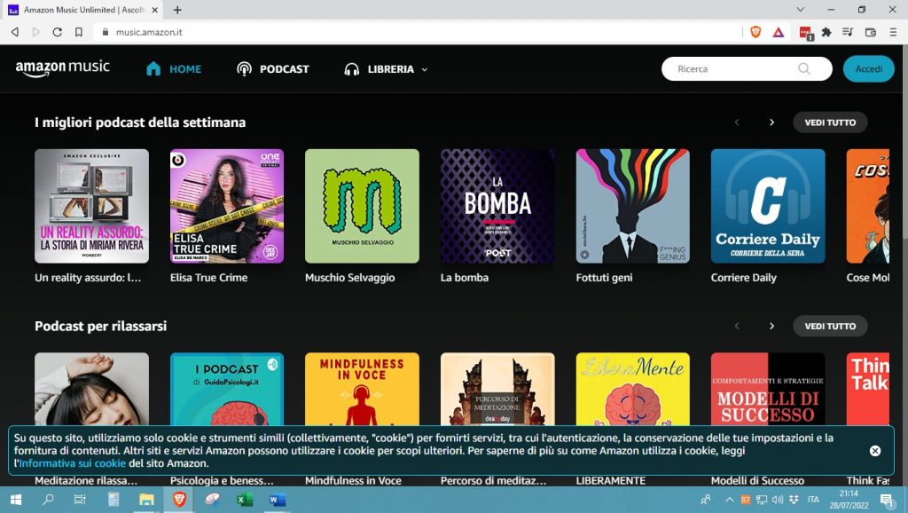This screenshot has height=513, width=908.
Task: Click VEDI TUTTO for weekly top podcasts
Action: pos(829,122)
